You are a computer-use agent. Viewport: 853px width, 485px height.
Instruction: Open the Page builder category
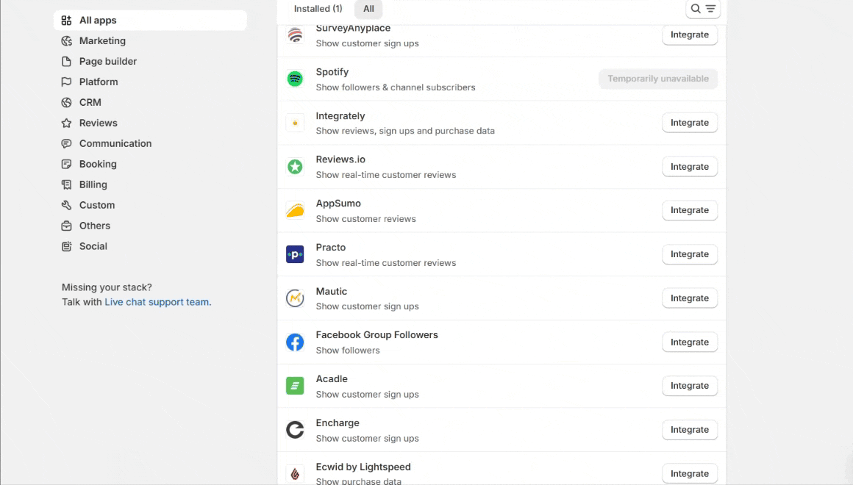(x=107, y=62)
